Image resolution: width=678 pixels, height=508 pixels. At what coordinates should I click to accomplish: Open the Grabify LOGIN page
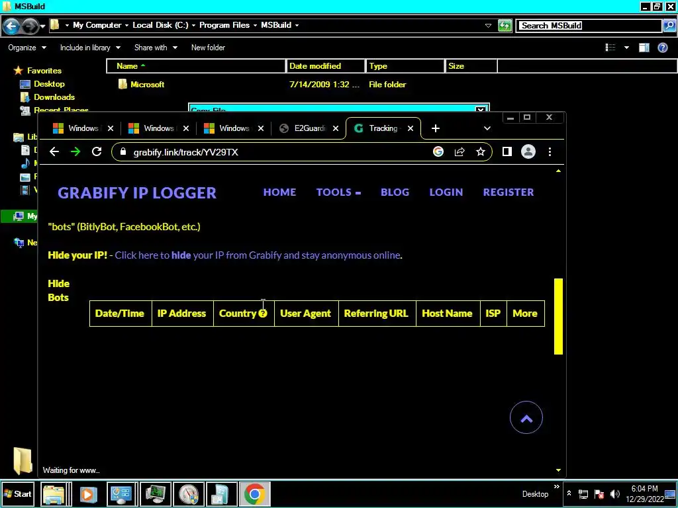pyautogui.click(x=446, y=192)
